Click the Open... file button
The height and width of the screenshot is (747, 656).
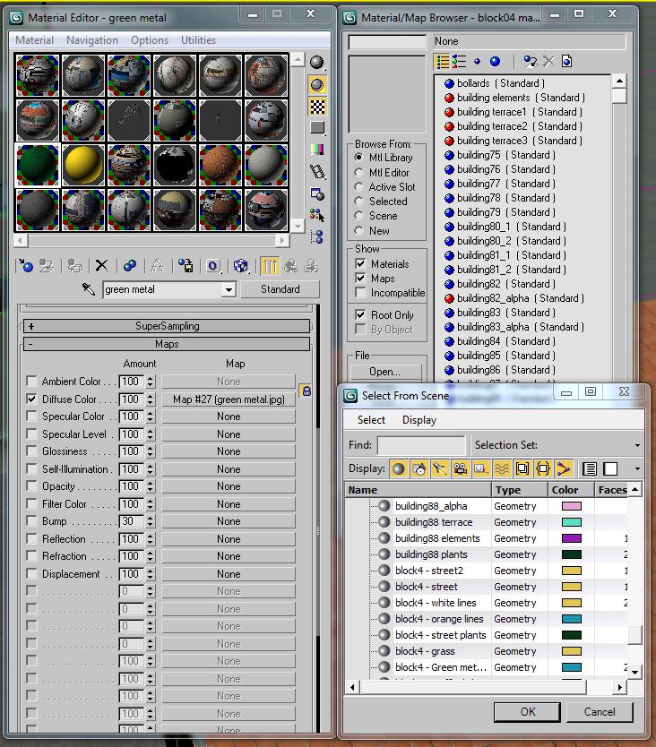[x=385, y=372]
